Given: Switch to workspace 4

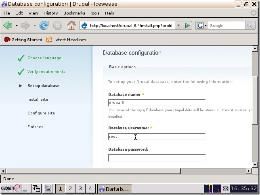Looking at the screenshot, I should point(90,189).
